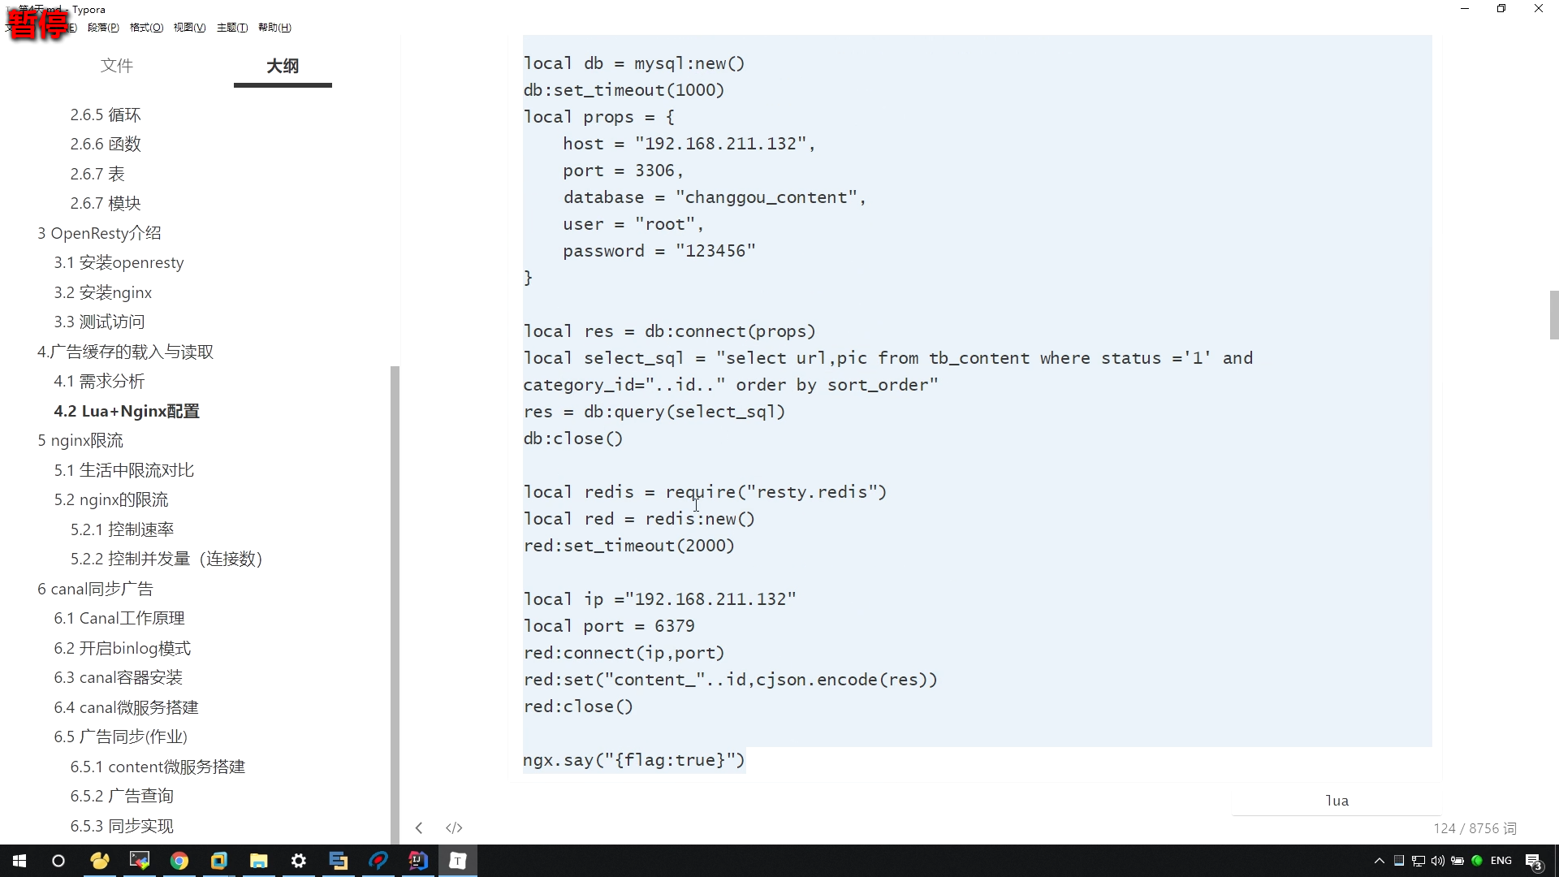The image size is (1559, 877).
Task: Go to heading 6.5.1 content微服务搭建
Action: click(158, 767)
